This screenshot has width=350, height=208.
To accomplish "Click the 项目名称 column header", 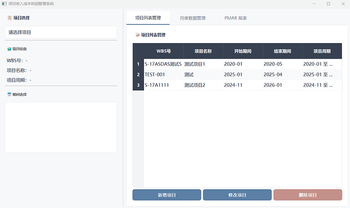I will (x=203, y=51).
